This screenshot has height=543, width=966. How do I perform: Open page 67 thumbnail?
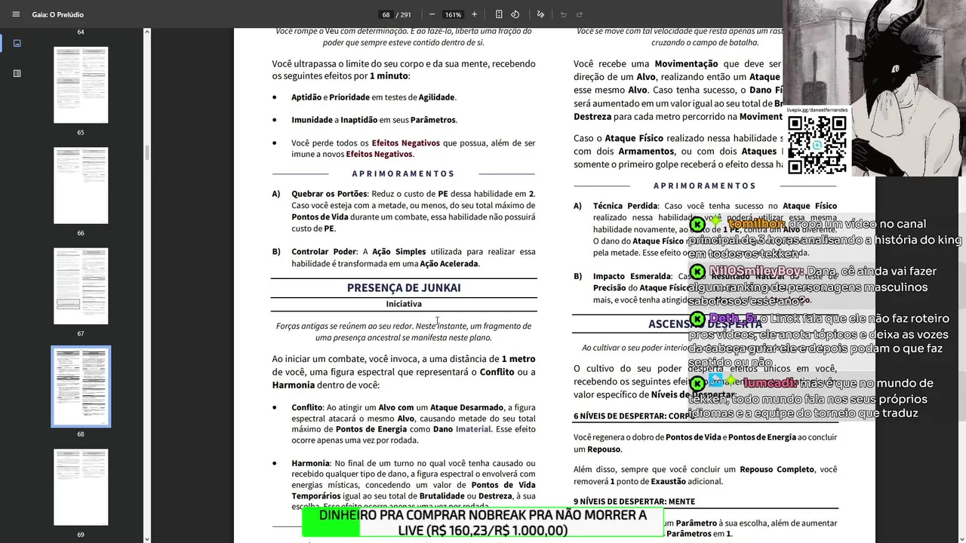click(81, 286)
